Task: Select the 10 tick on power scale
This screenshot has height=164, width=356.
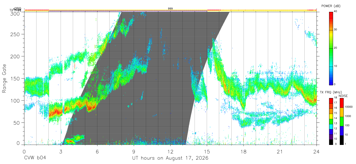Action: pyautogui.click(x=336, y=66)
